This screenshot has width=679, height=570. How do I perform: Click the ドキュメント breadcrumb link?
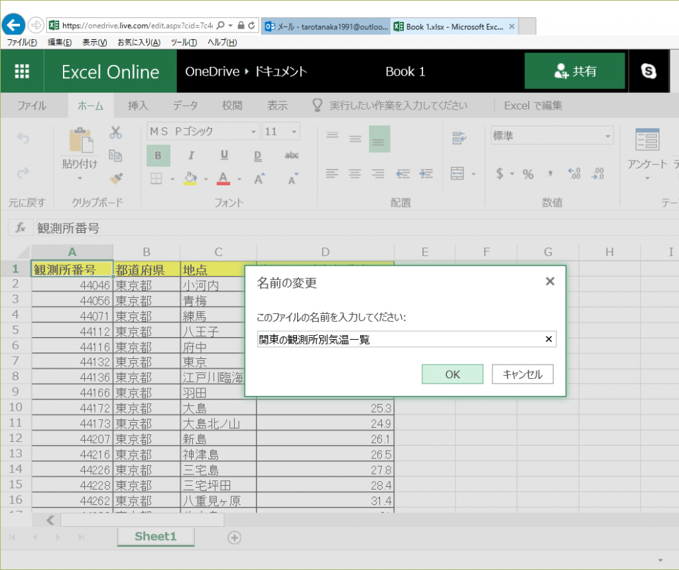(280, 72)
